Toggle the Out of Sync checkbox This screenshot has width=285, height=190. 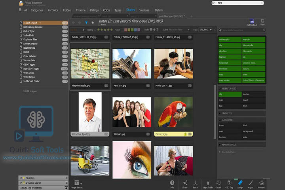21,31
